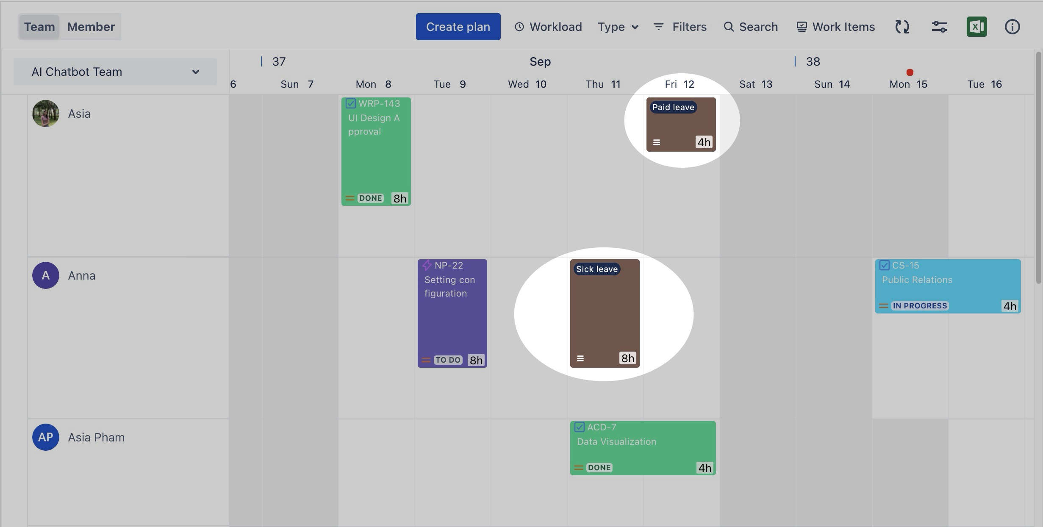The height and width of the screenshot is (527, 1043).
Task: Click the CS-15 task checkbox icon
Action: point(884,265)
